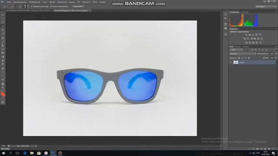Select the Path Selection tool
Viewport: 278px width, 156px height.
3,76
